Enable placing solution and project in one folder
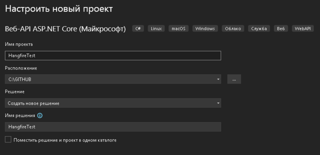The width and height of the screenshot is (320, 155). (x=8, y=140)
